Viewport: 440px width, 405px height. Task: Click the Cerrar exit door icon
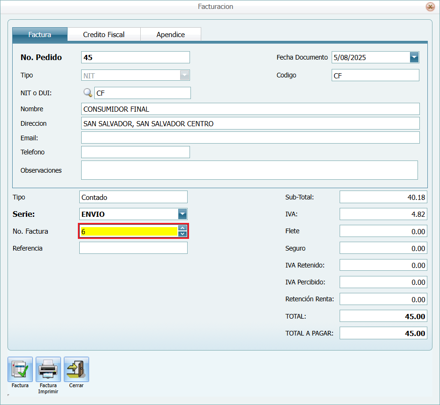coord(76,369)
